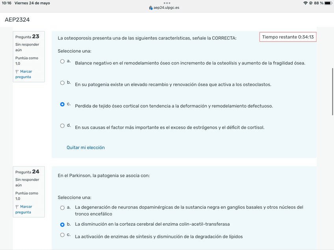The image size is (334, 250).
Task: Click 'Pregunta 23' heading
Action: 27,37
